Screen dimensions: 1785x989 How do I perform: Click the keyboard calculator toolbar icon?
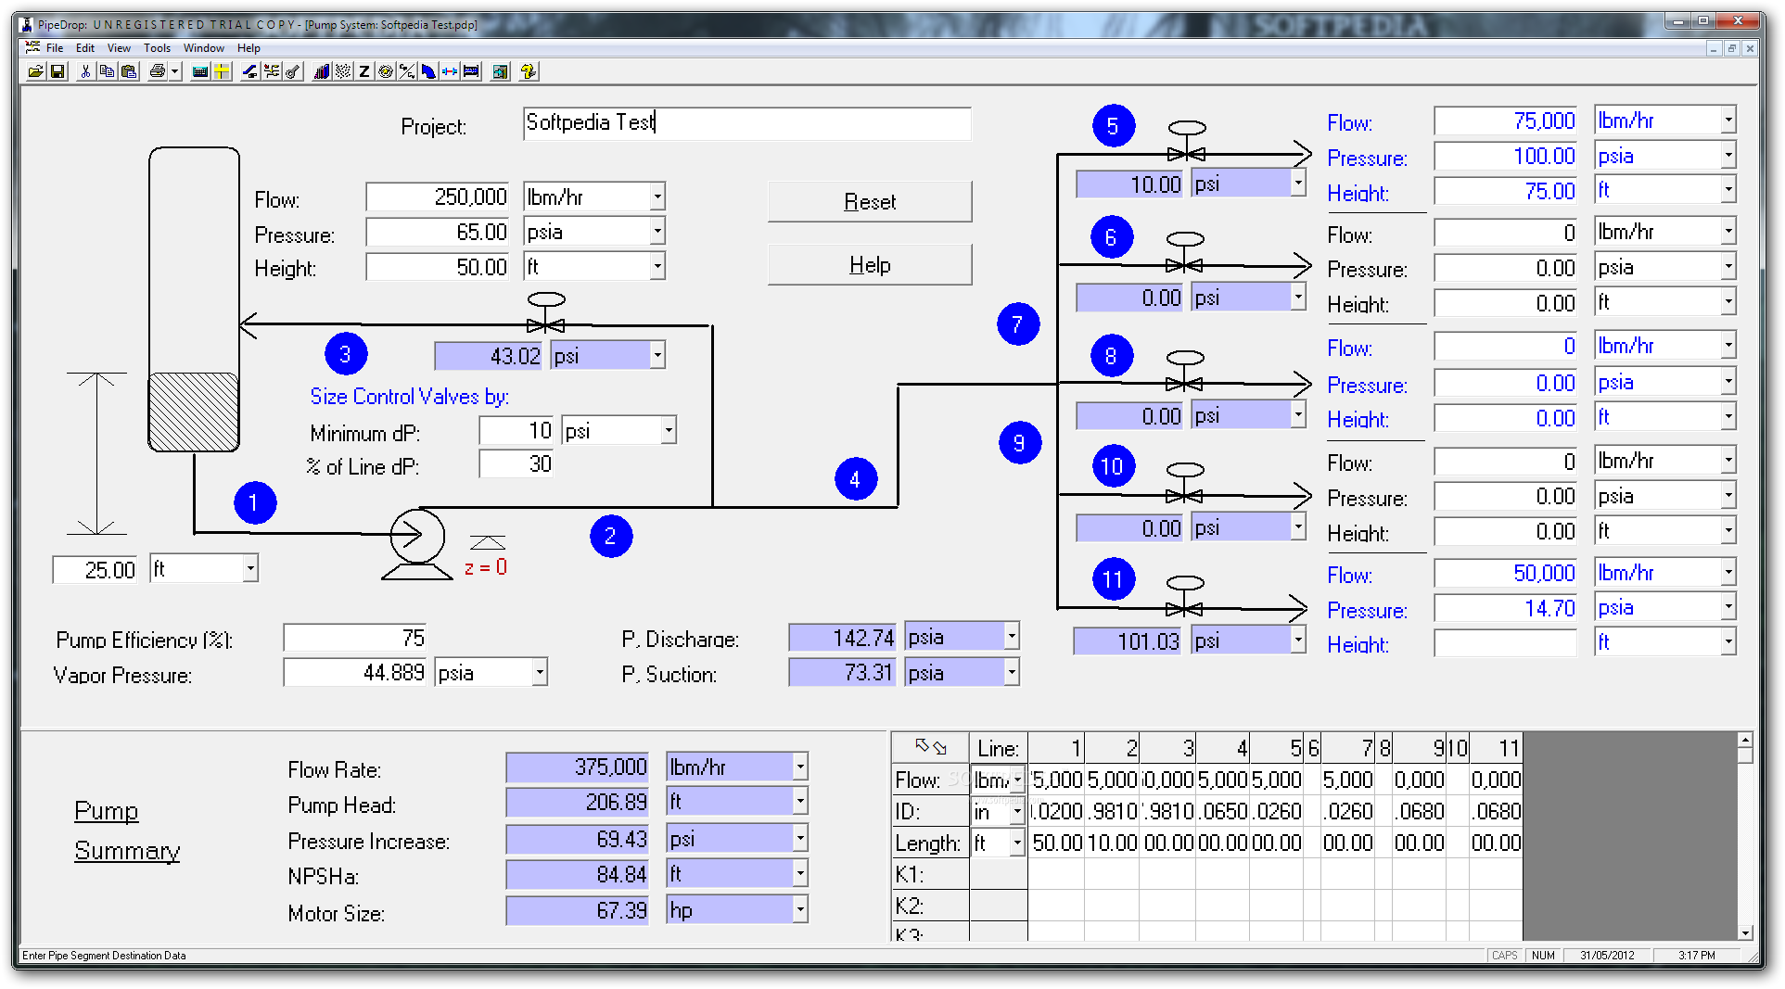200,71
